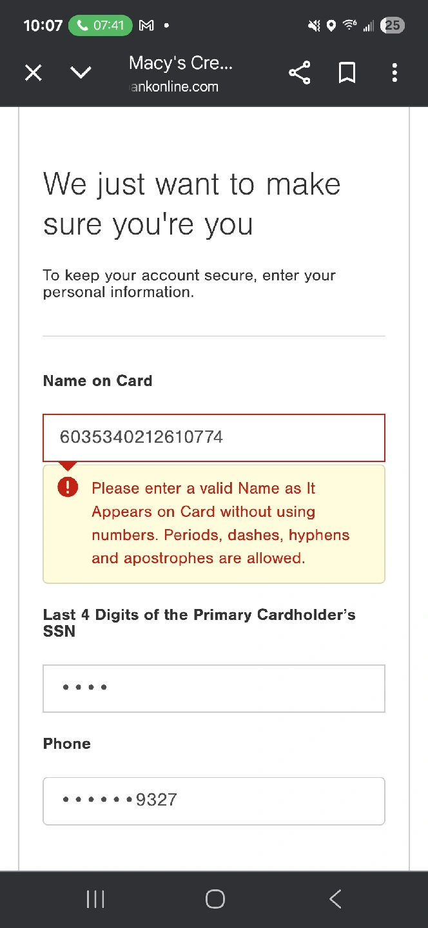428x928 pixels.
Task: Tap the Wi-Fi status icon
Action: 349,26
